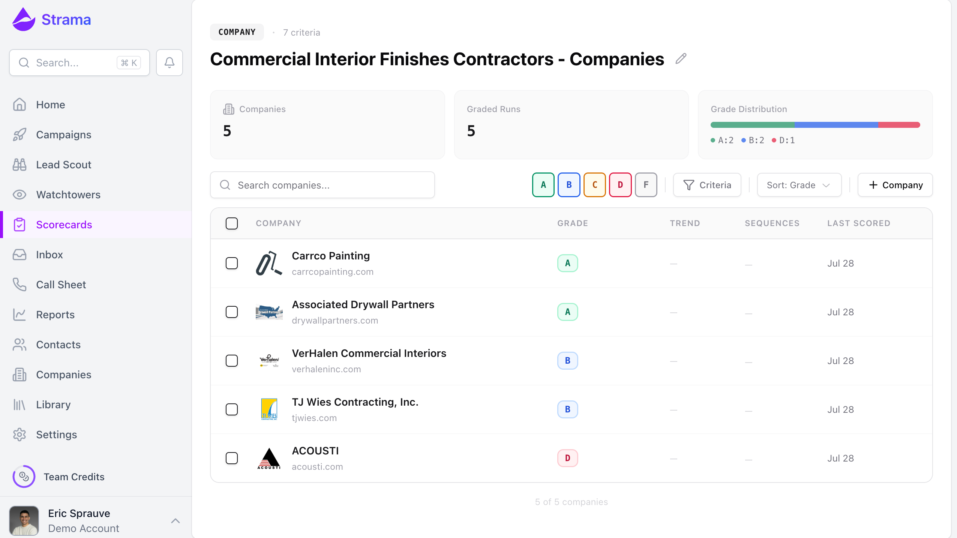Open the Sort: Grade dropdown
This screenshot has height=538, width=957.
799,185
